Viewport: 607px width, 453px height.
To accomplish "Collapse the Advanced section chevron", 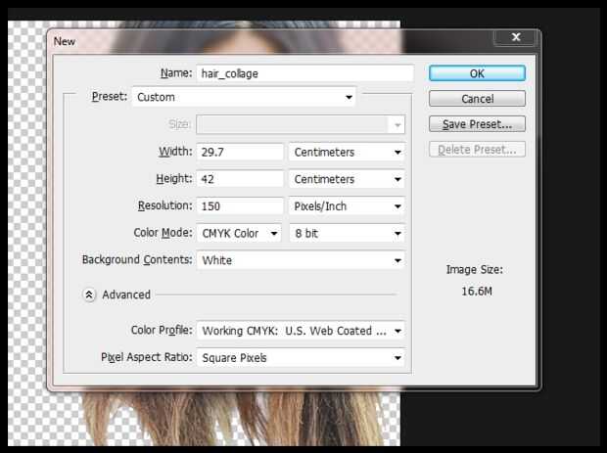I will (x=89, y=294).
